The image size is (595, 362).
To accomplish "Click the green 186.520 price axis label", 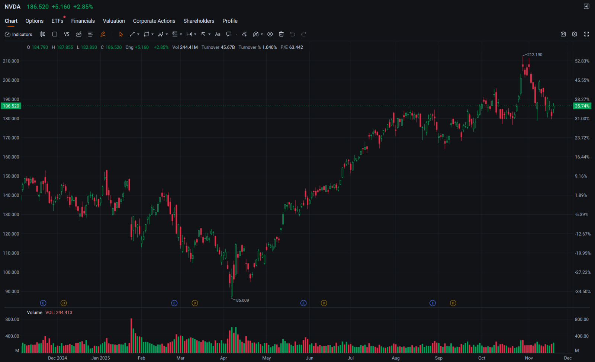I will click(x=11, y=106).
